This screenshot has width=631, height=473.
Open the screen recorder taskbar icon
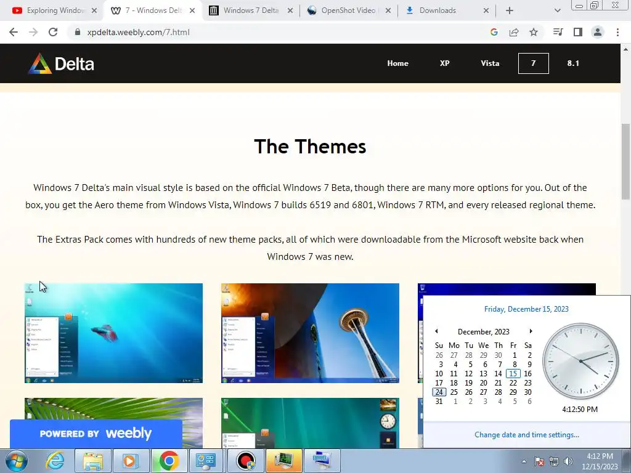click(x=245, y=461)
